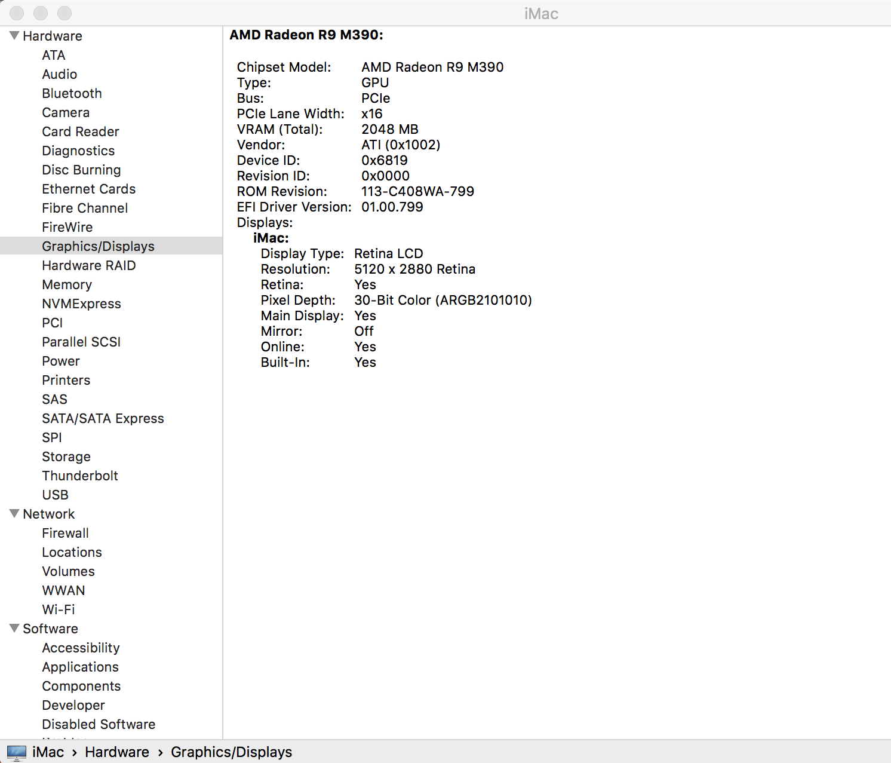Click the Vendor value ATI (0x1002)
Image resolution: width=891 pixels, height=763 pixels.
coord(401,145)
